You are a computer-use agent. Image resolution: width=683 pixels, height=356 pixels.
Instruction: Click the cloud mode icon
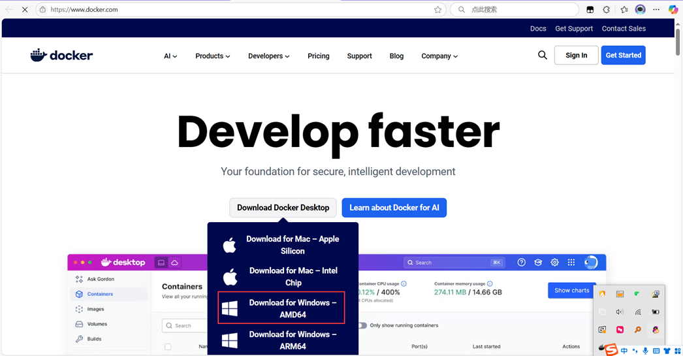pos(174,263)
